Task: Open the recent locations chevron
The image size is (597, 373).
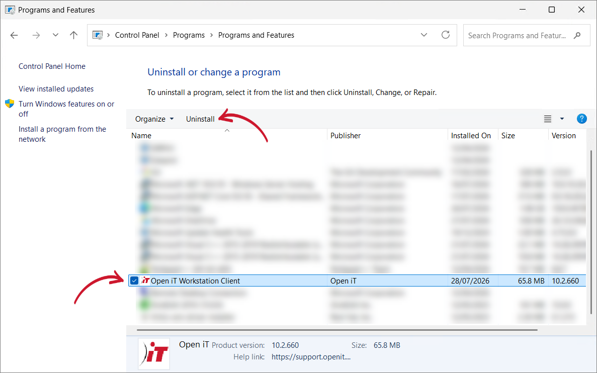Action: [x=56, y=35]
